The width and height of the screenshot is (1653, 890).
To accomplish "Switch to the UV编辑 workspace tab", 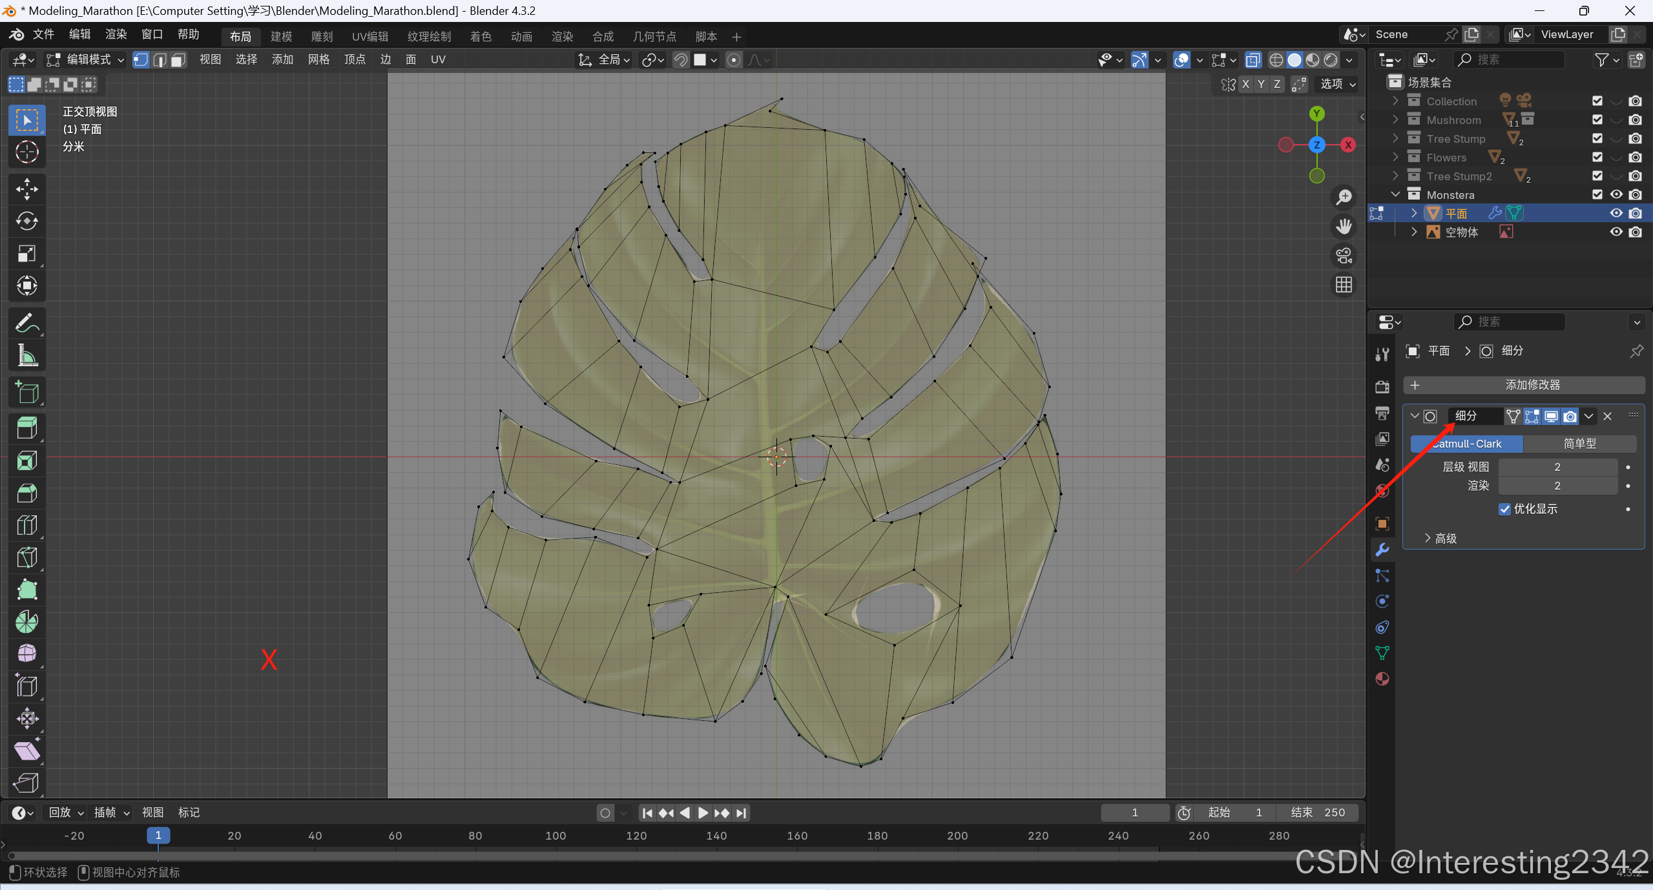I will click(369, 37).
